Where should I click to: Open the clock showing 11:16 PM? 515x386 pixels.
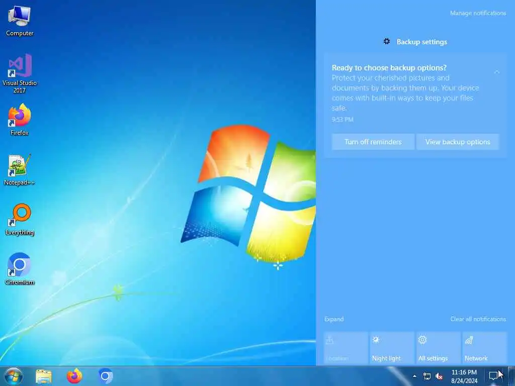464,376
